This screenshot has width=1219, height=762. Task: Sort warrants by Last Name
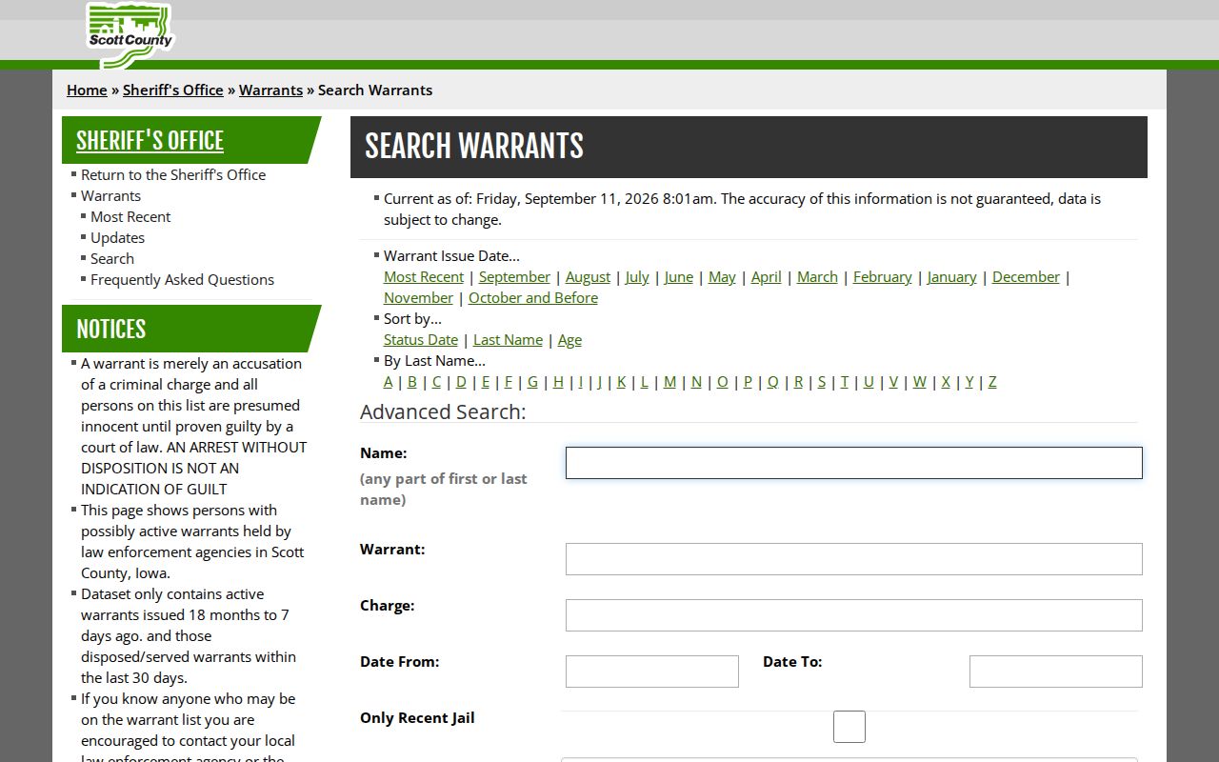[x=508, y=339]
